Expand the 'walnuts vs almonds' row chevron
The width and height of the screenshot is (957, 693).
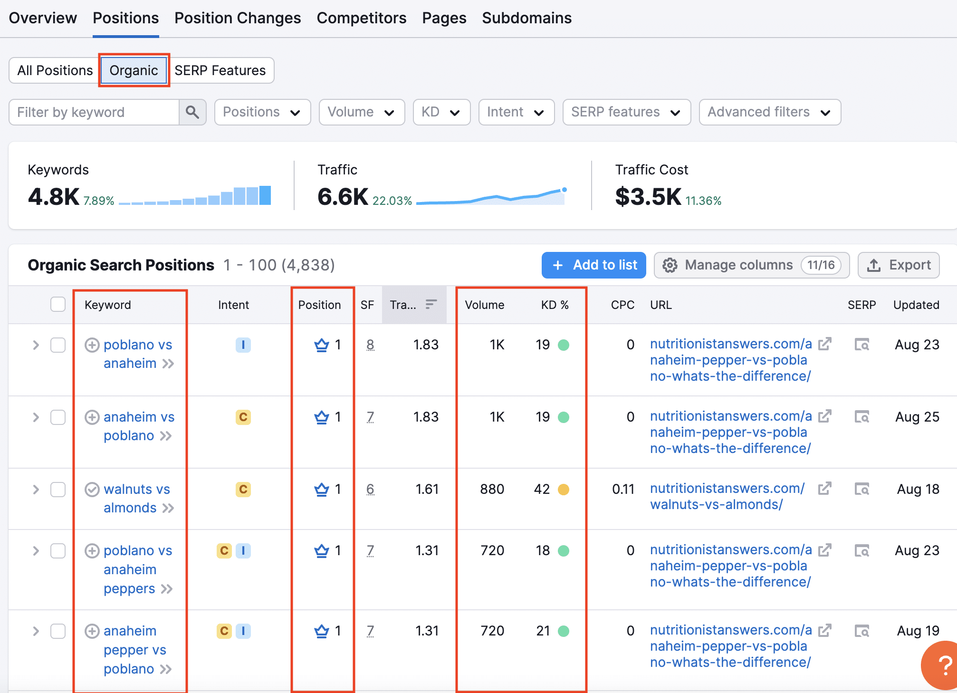(36, 490)
